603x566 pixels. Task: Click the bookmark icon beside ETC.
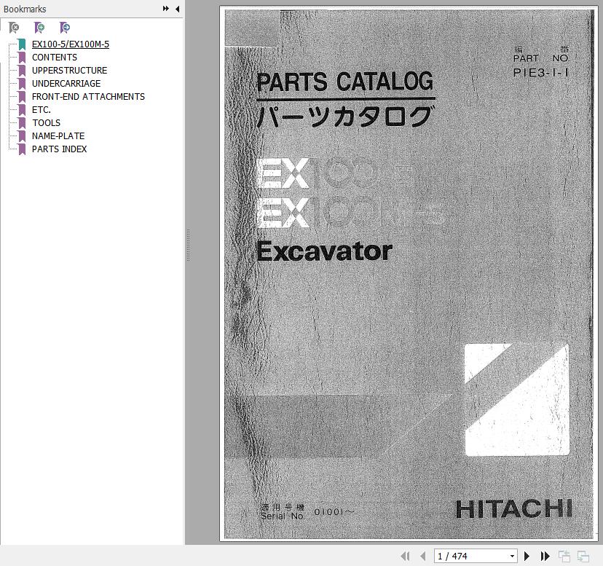[22, 110]
